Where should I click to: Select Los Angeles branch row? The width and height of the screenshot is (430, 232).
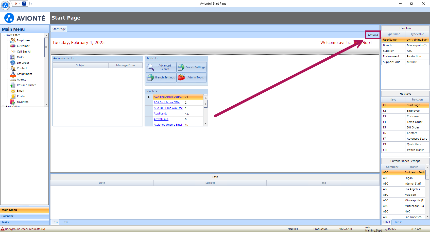tap(403, 189)
